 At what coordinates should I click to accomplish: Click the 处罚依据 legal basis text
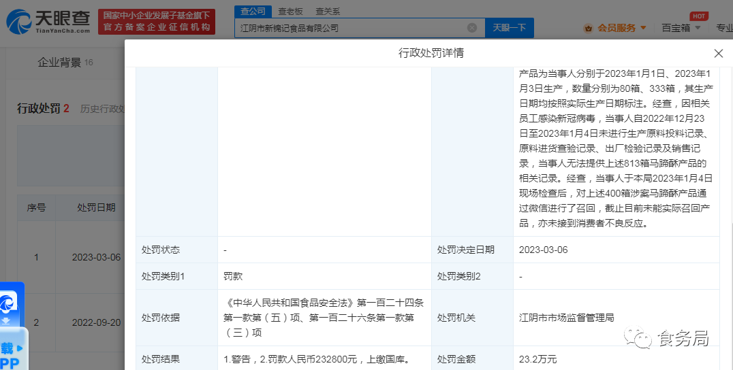point(324,318)
